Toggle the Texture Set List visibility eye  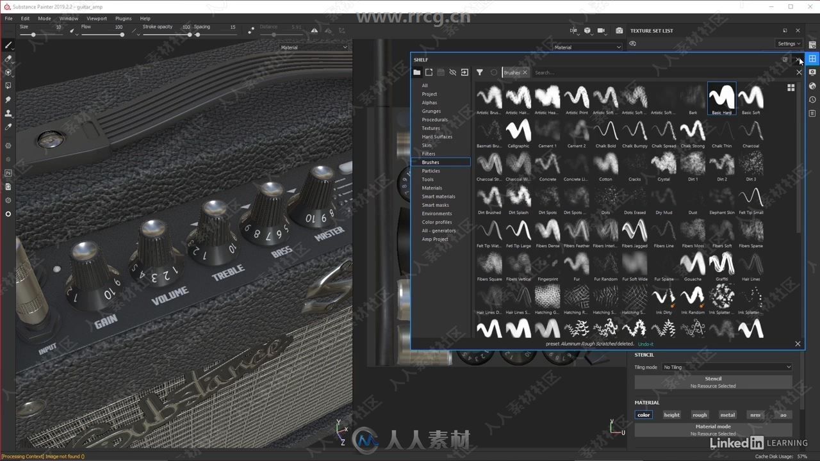point(632,44)
